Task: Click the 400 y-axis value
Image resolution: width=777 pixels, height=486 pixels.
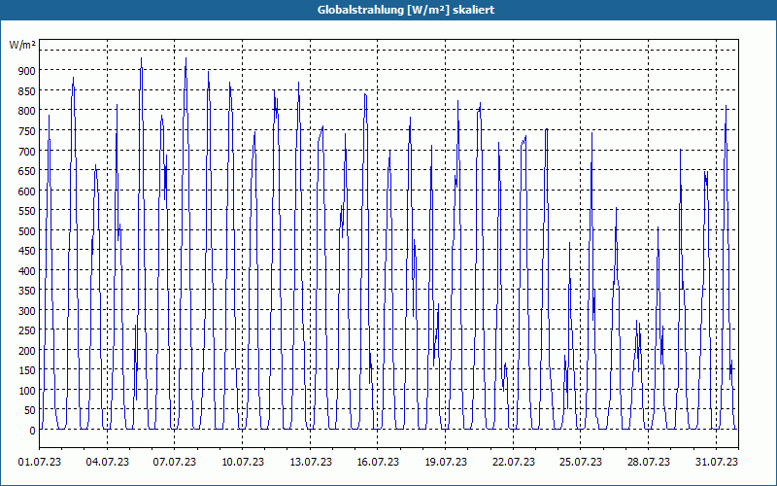Action: click(x=27, y=271)
